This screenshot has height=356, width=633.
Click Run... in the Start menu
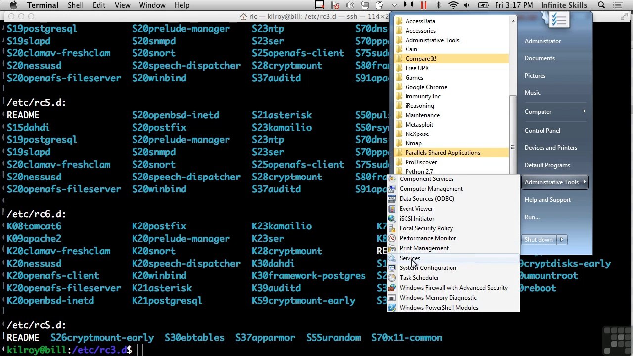coord(532,217)
